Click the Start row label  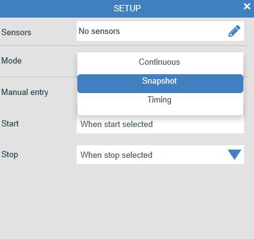pos(10,123)
